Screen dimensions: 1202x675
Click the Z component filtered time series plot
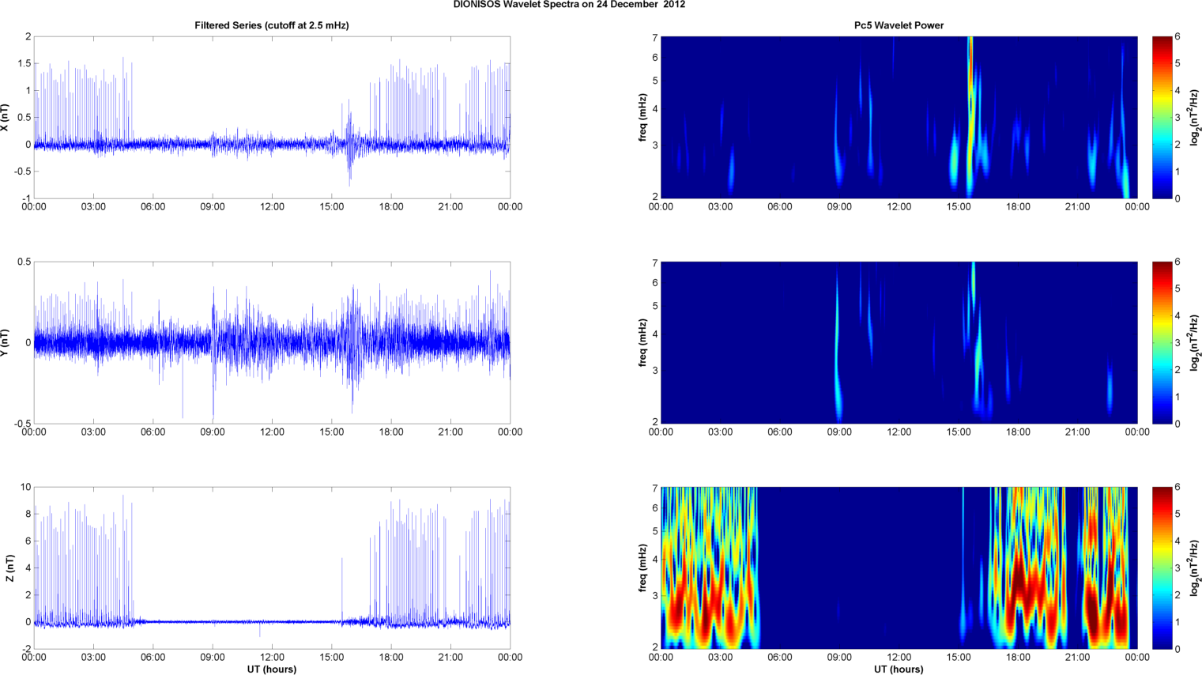pyautogui.click(x=272, y=568)
